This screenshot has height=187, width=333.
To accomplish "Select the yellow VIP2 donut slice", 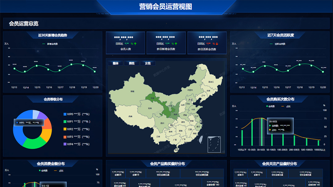I will 47,135.
